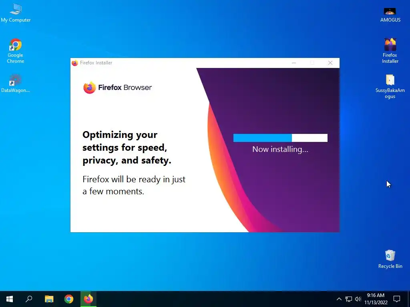
Task: Open the My Computer desktop icon
Action: tap(16, 13)
